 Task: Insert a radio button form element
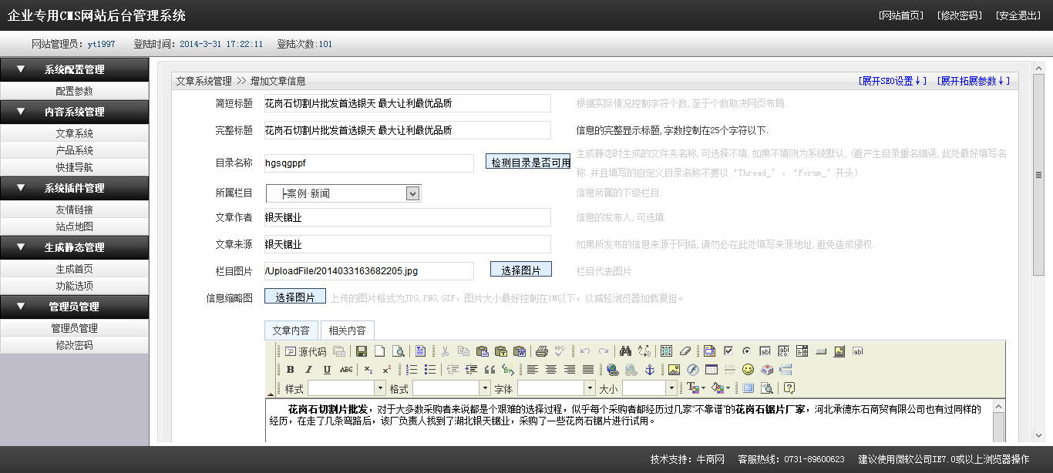click(746, 351)
